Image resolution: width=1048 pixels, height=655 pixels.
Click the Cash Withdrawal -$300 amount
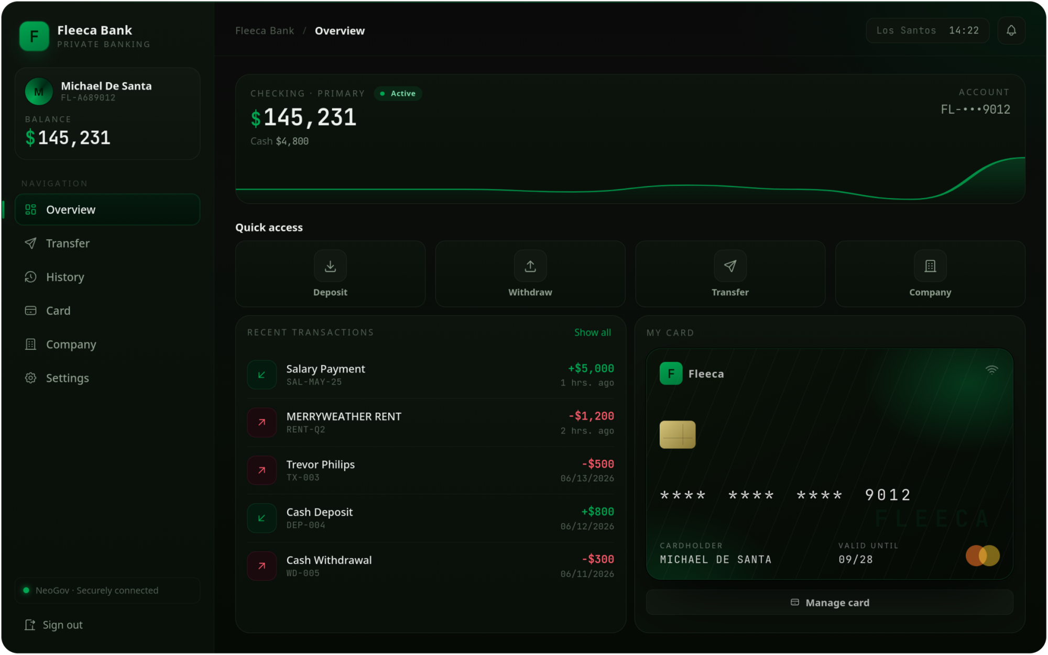click(597, 559)
